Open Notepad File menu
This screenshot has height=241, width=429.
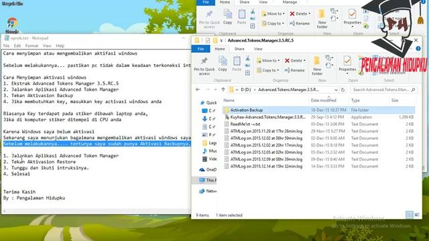coord(6,46)
